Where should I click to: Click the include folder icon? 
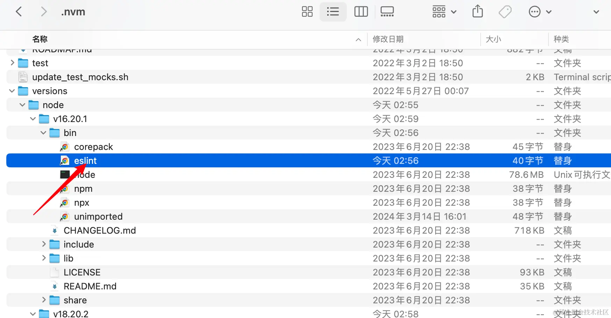click(55, 244)
